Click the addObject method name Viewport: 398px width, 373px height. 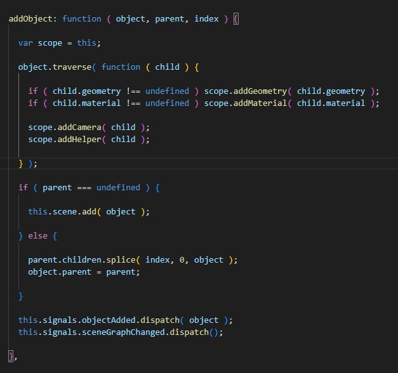tap(30, 19)
